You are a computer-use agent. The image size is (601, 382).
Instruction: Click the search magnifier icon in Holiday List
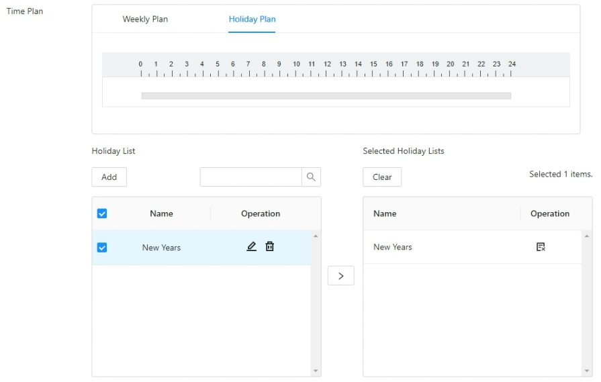pos(311,177)
